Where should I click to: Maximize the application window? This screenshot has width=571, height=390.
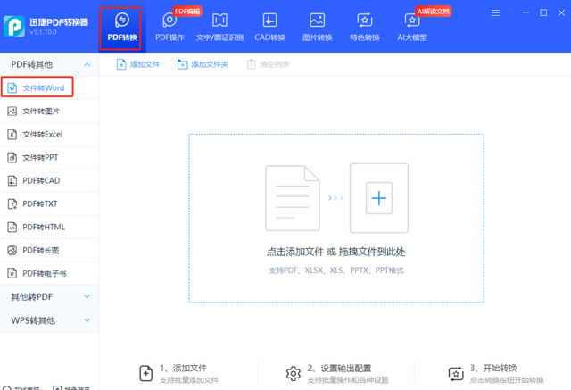(x=543, y=12)
